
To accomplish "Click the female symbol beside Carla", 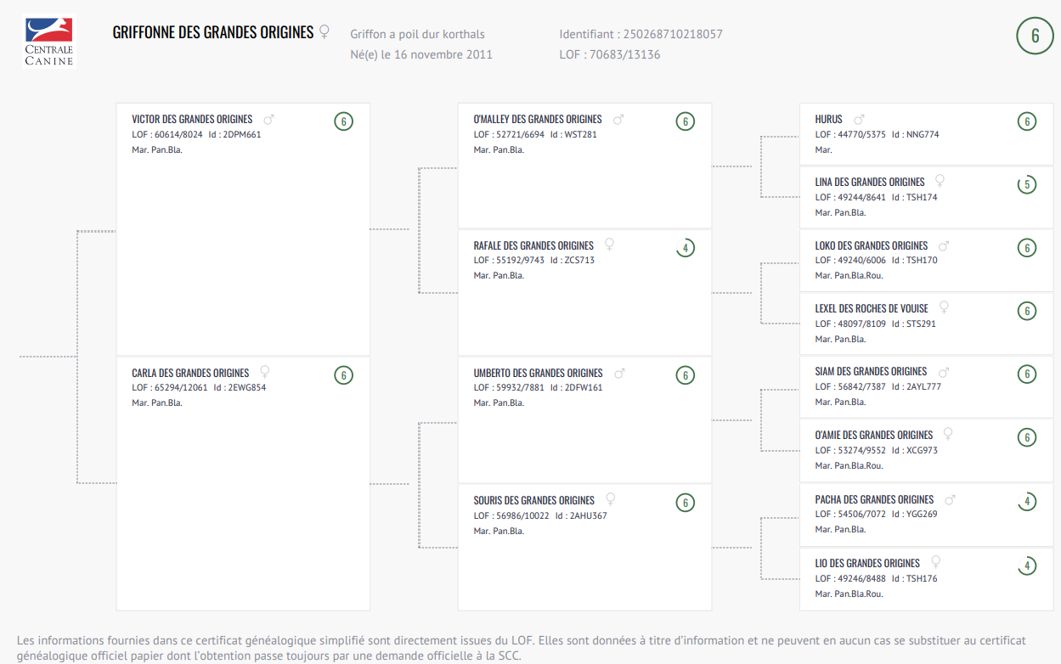I will (x=265, y=372).
